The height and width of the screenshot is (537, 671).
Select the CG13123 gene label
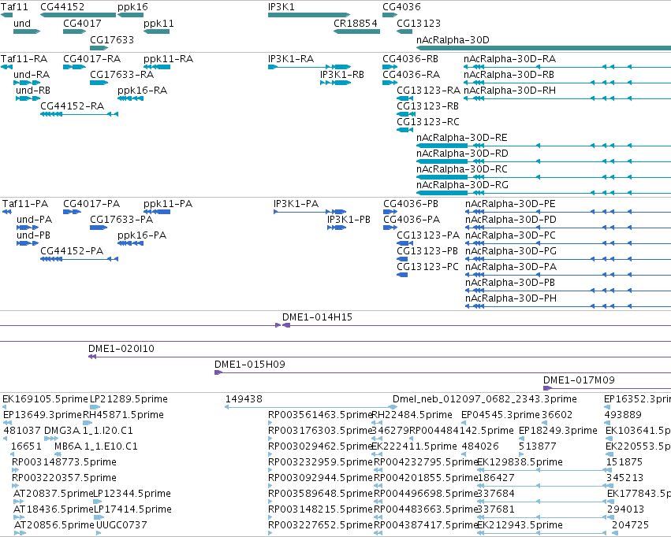coord(419,23)
